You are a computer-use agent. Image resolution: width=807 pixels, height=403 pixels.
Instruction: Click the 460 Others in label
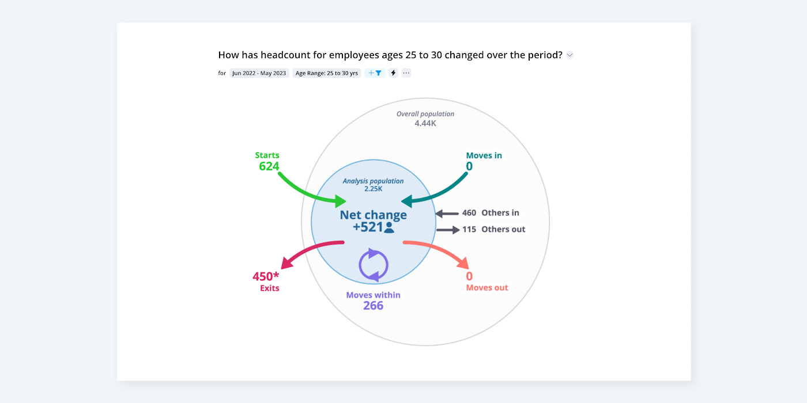(491, 213)
